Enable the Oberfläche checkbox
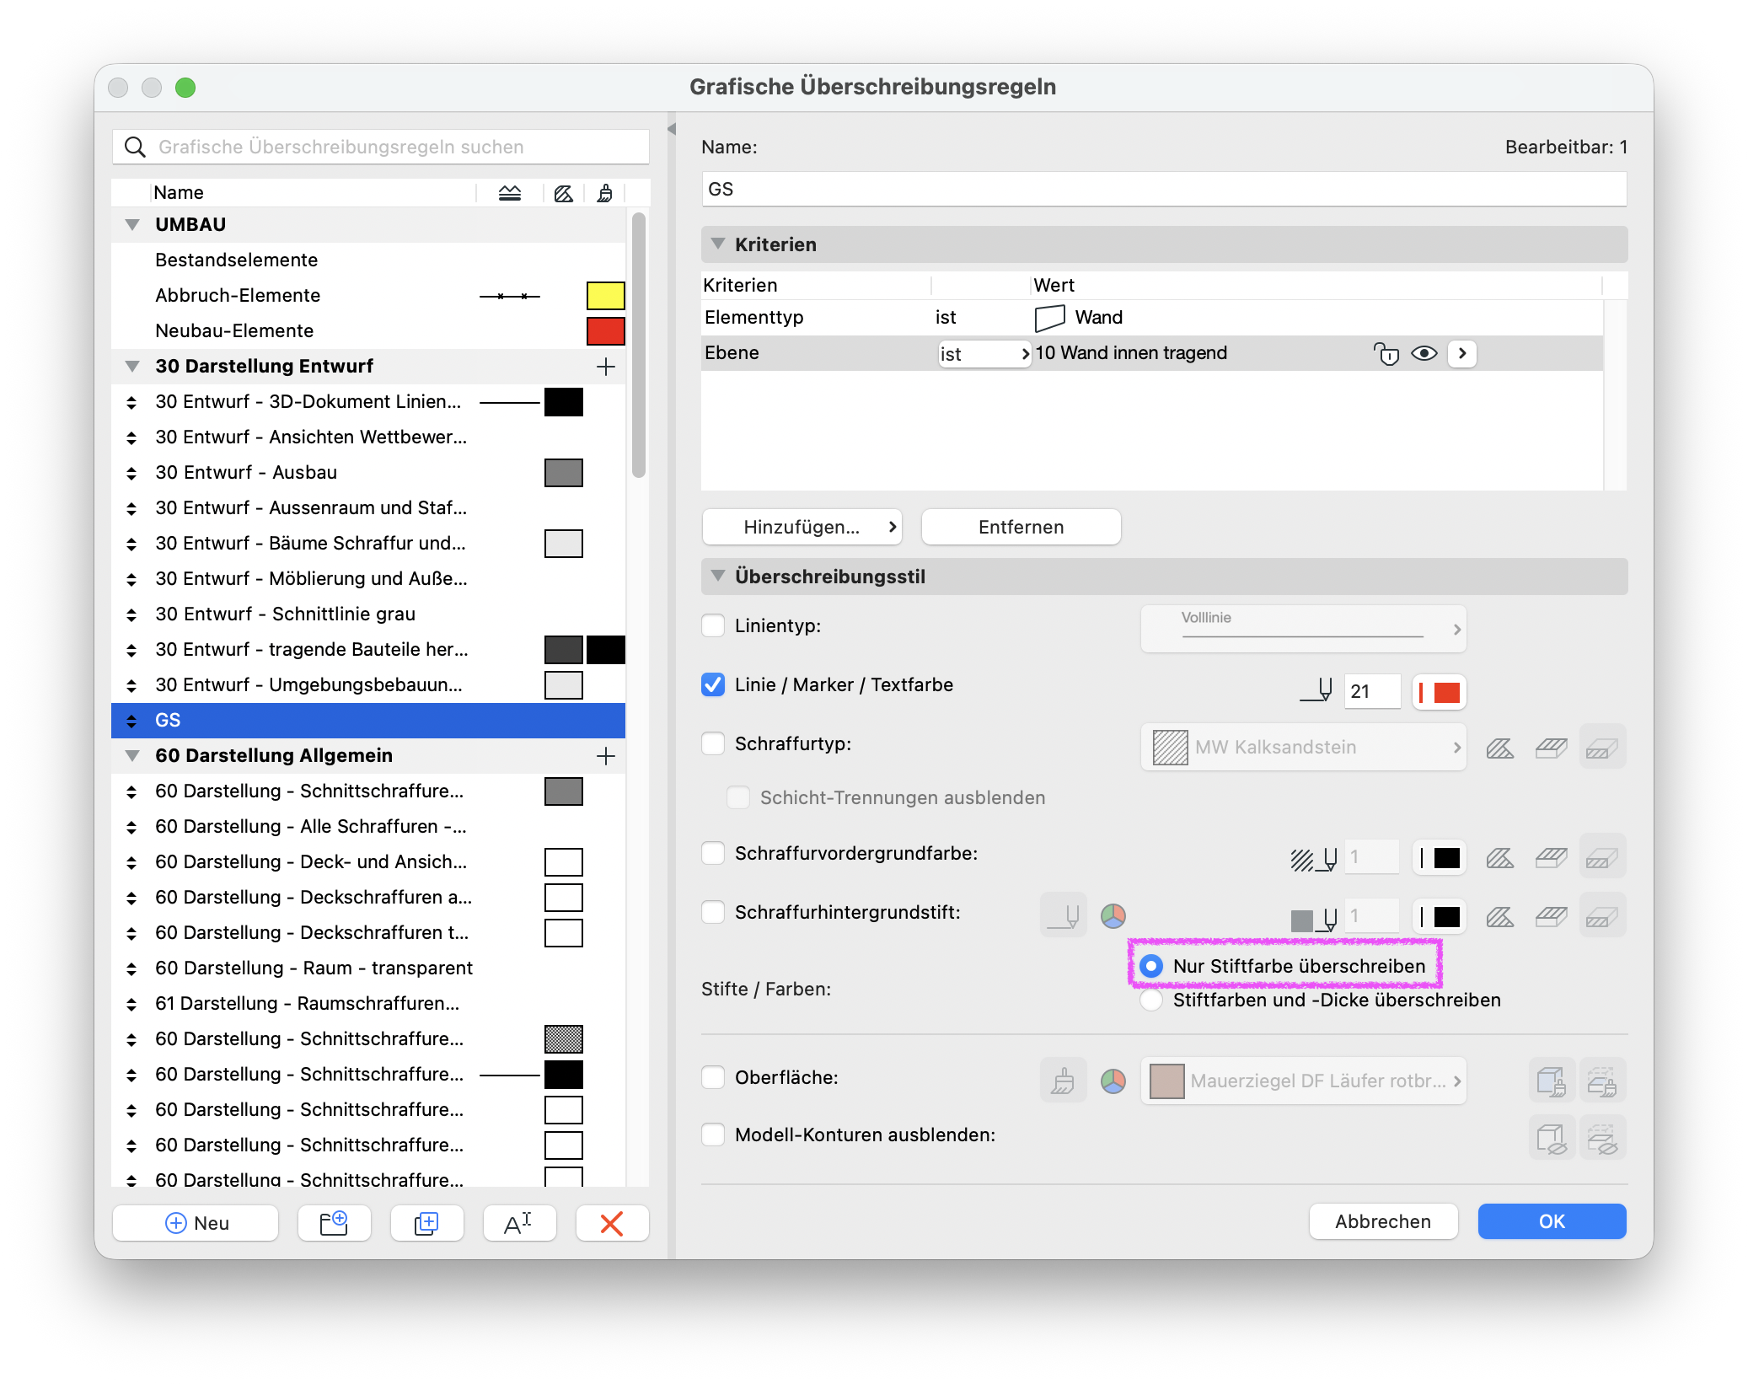The image size is (1748, 1384). tap(713, 1077)
